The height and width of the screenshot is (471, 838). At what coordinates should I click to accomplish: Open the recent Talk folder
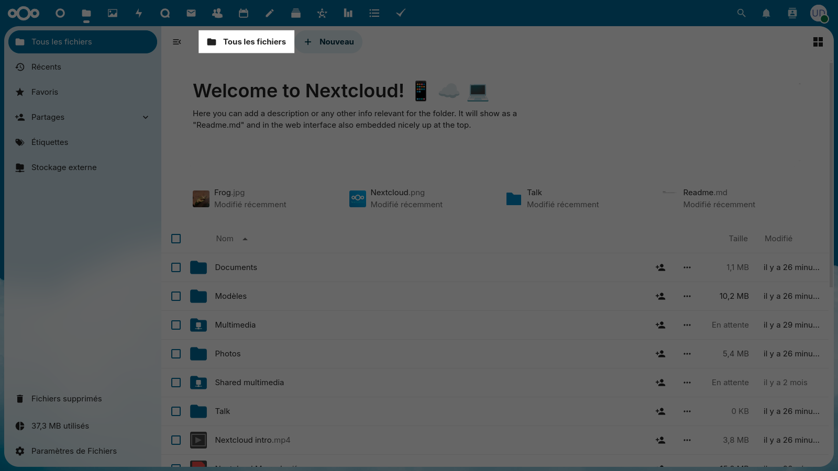[553, 199]
